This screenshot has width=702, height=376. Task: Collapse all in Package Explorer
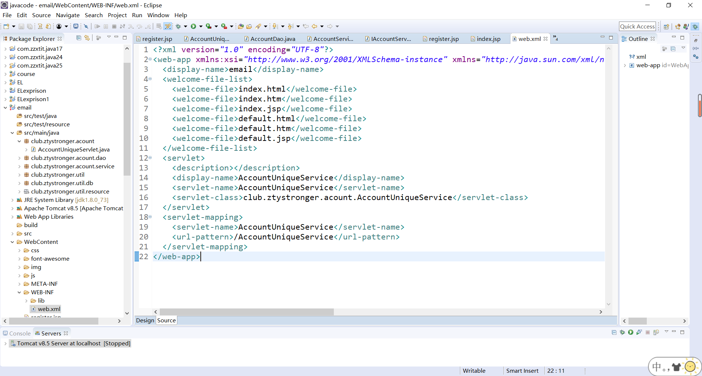(x=79, y=38)
